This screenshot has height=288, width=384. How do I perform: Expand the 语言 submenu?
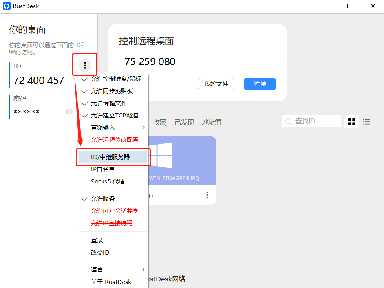113,270
